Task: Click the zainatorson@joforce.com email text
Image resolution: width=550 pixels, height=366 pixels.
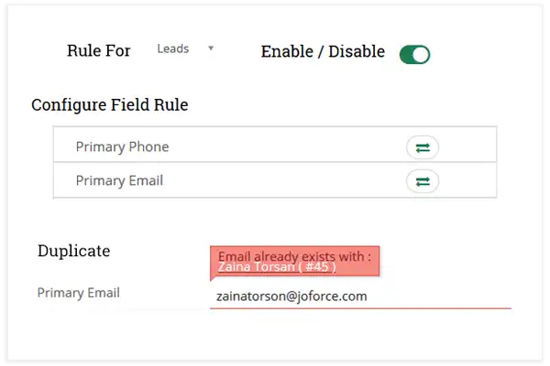Action: (291, 296)
